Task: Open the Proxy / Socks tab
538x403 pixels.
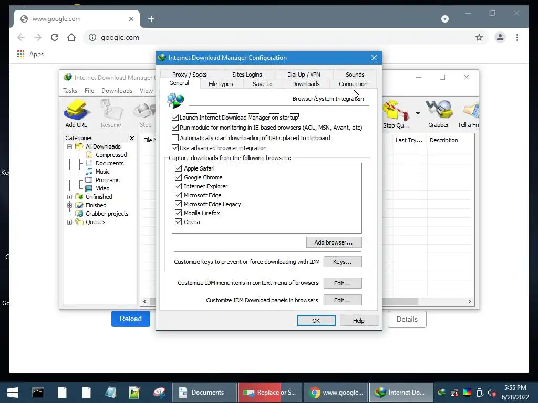Action: coord(189,75)
